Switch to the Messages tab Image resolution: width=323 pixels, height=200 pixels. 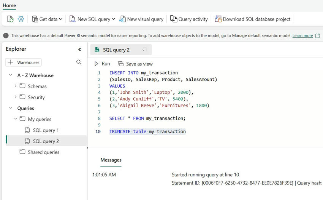[x=111, y=160]
